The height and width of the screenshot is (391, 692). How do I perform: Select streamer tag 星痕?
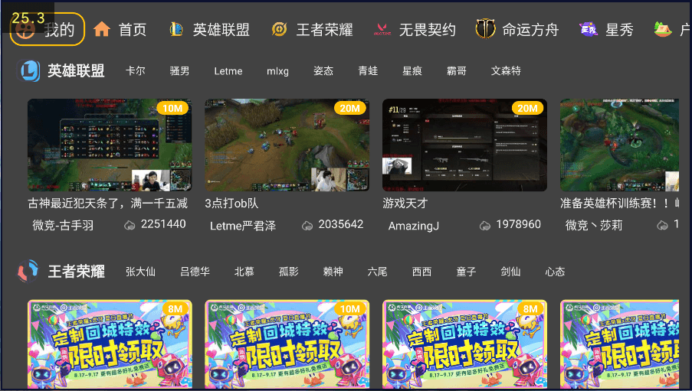point(412,71)
